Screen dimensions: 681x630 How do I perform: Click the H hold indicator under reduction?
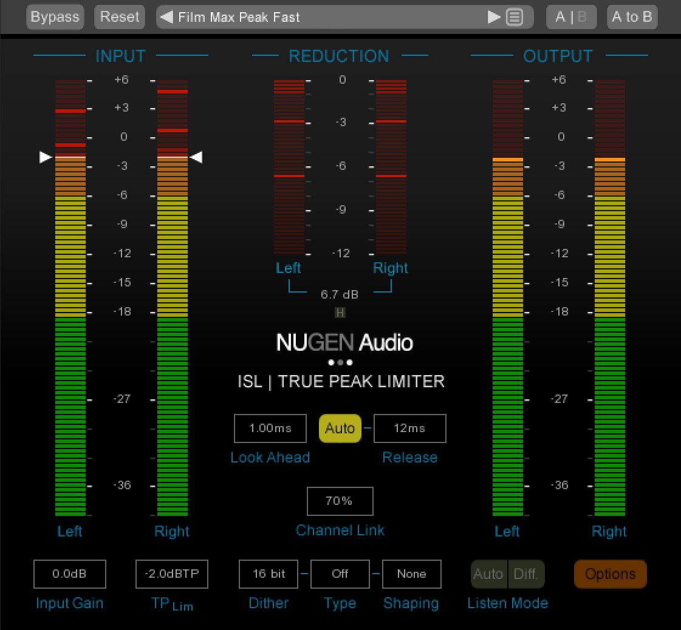pyautogui.click(x=340, y=313)
